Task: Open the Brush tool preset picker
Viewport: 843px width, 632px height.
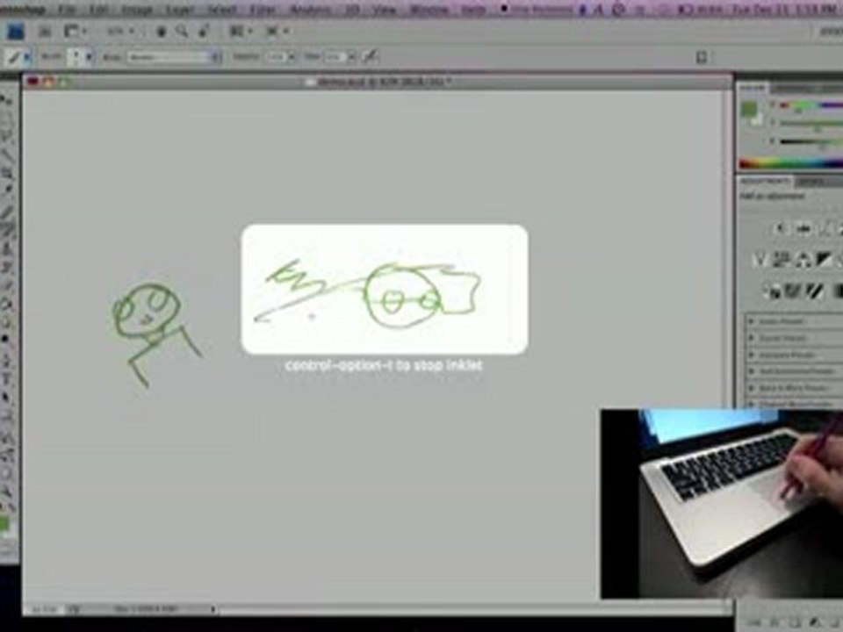Action: (x=18, y=56)
